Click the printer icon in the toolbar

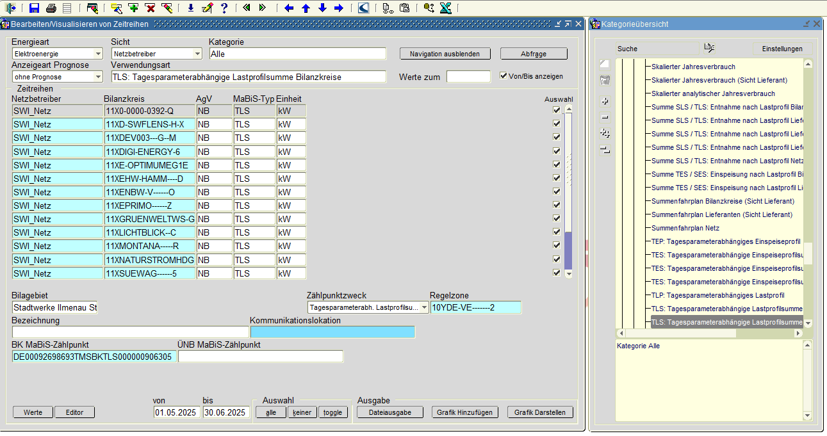[x=51, y=8]
